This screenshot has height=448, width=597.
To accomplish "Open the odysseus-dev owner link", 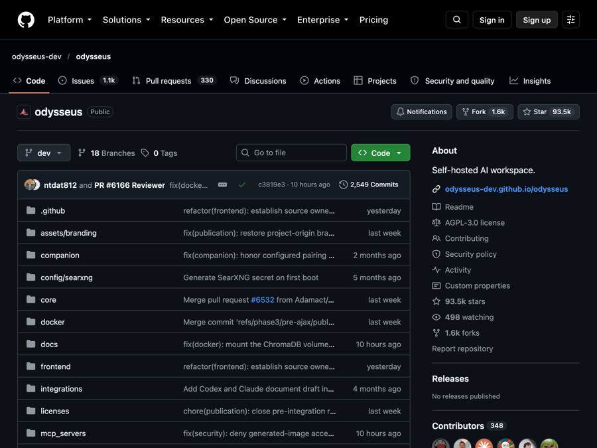I will tap(36, 56).
